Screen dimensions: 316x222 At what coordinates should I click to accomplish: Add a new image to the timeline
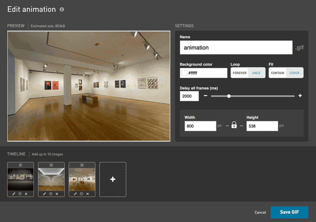pos(113,179)
